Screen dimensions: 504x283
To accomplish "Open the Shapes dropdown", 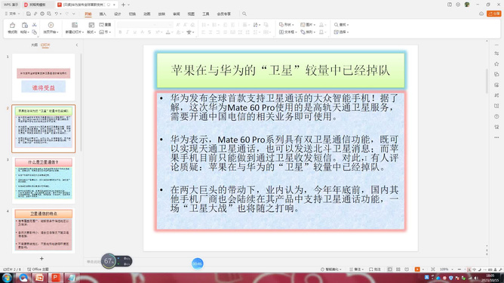I will point(287,25).
